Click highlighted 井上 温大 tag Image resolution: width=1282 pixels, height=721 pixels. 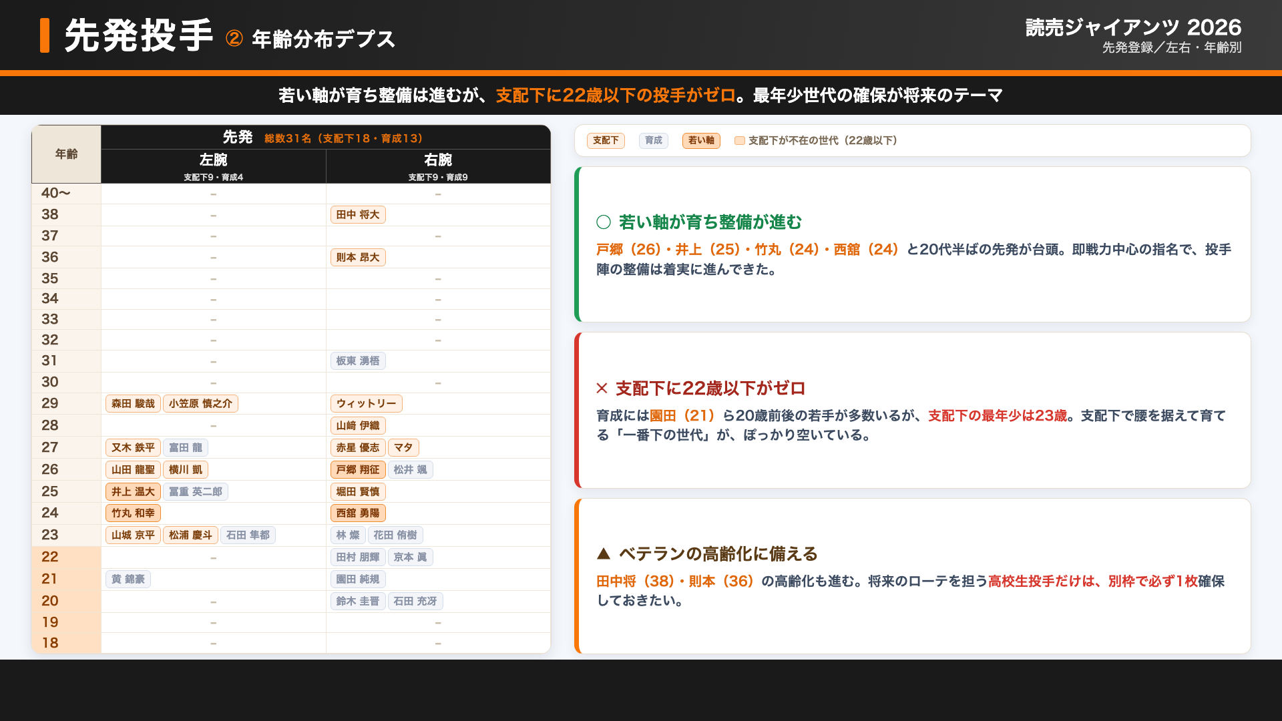133,492
